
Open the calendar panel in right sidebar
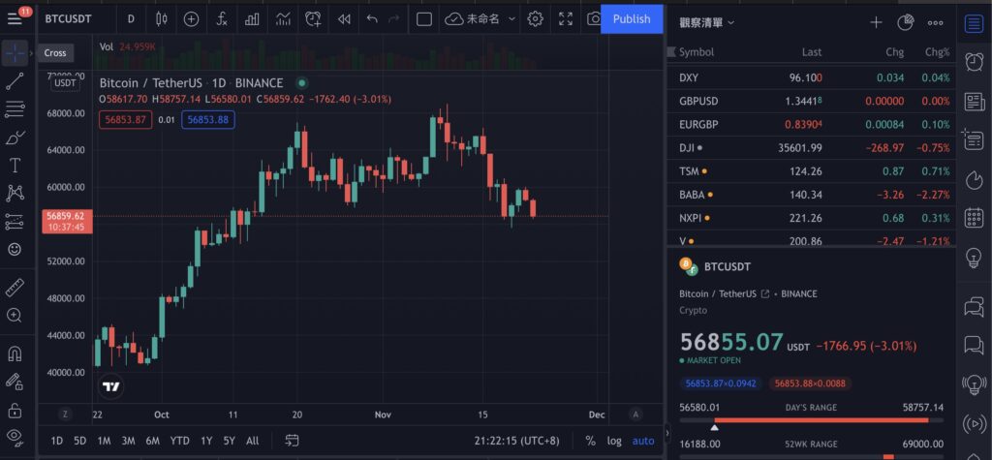974,218
